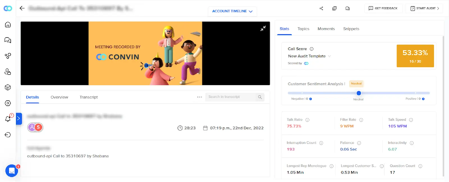Image resolution: width=449 pixels, height=182 pixels.
Task: Click the Call Score info icon
Action: click(x=311, y=49)
